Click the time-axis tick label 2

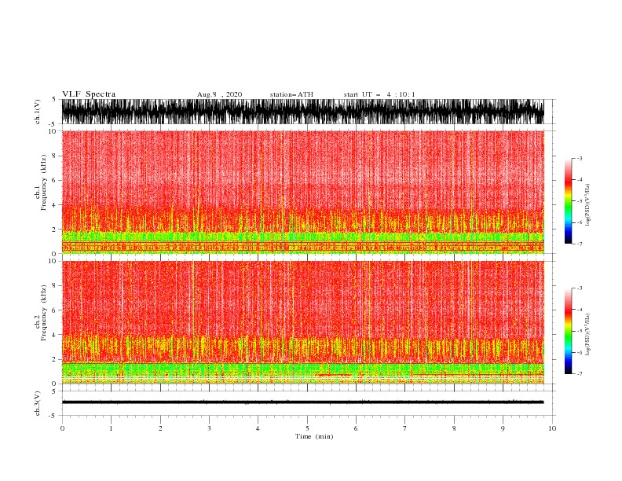pyautogui.click(x=160, y=428)
